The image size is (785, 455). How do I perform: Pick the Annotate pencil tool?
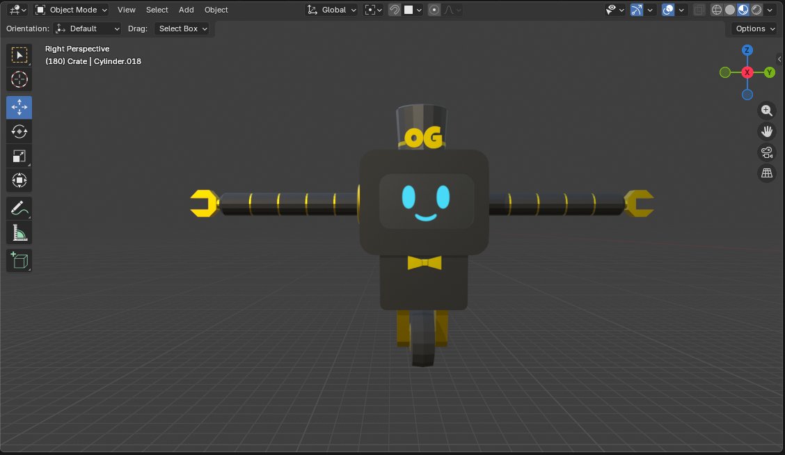19,208
